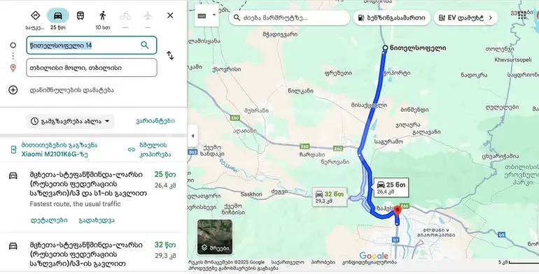Select the walking travel mode icon
Screen dimensions: 539x274
(x=102, y=16)
